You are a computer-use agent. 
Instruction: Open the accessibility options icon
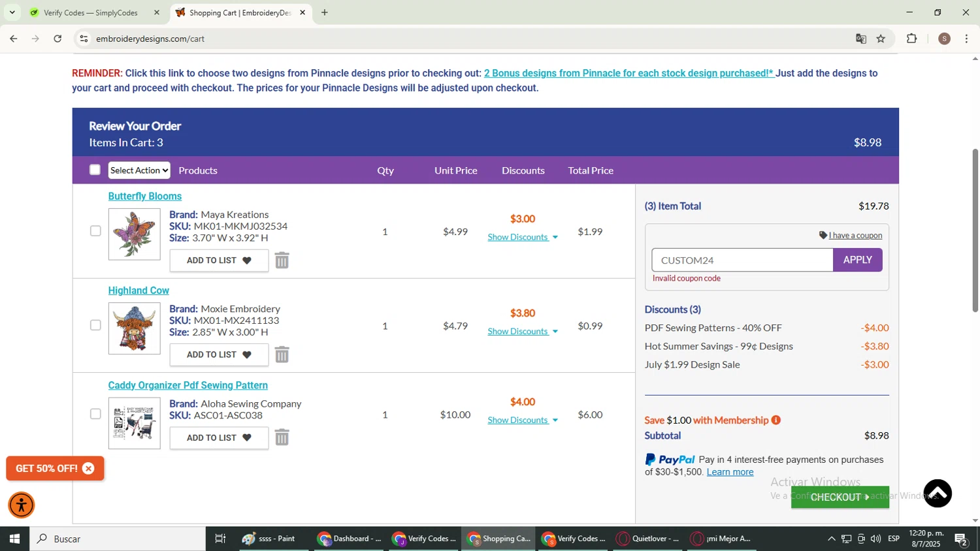point(22,505)
